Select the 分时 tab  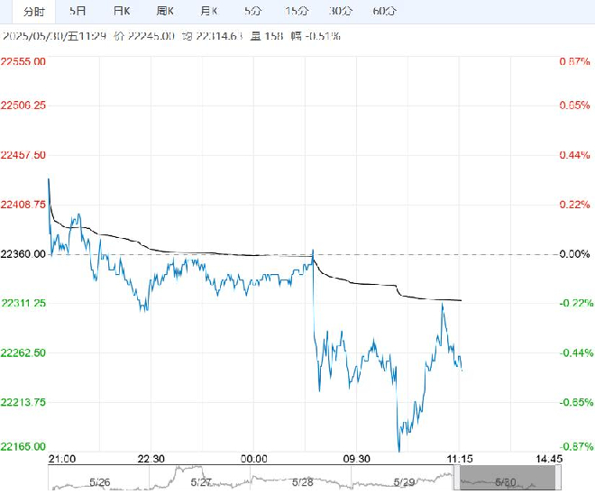(x=34, y=12)
